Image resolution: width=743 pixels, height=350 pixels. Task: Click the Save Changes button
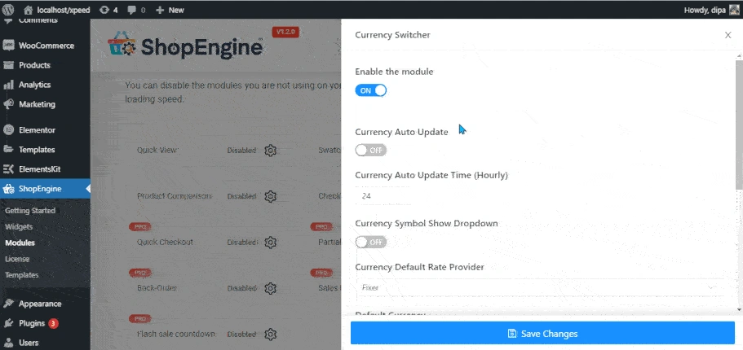(x=542, y=334)
